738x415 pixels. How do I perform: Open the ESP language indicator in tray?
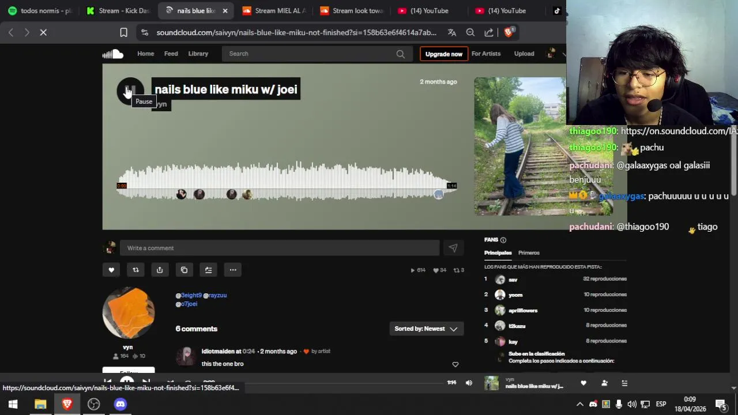point(661,404)
